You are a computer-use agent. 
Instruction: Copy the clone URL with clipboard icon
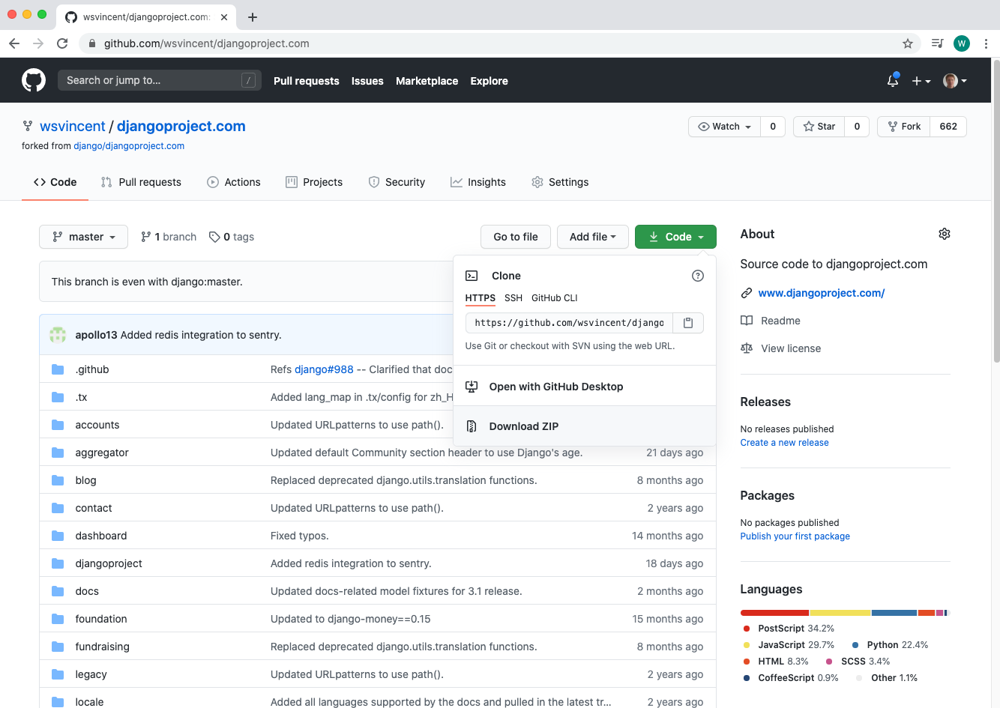point(688,323)
